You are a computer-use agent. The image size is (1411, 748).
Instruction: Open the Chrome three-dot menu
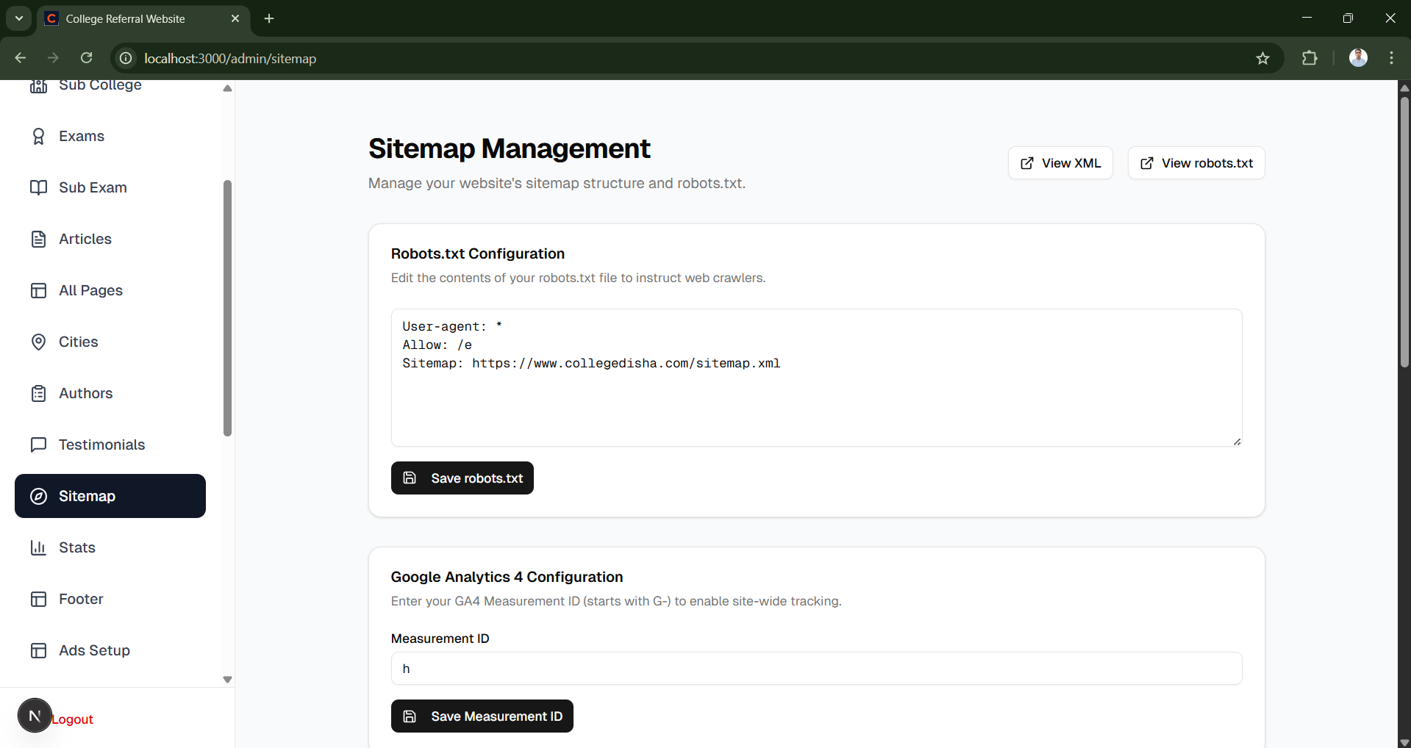[x=1391, y=59]
